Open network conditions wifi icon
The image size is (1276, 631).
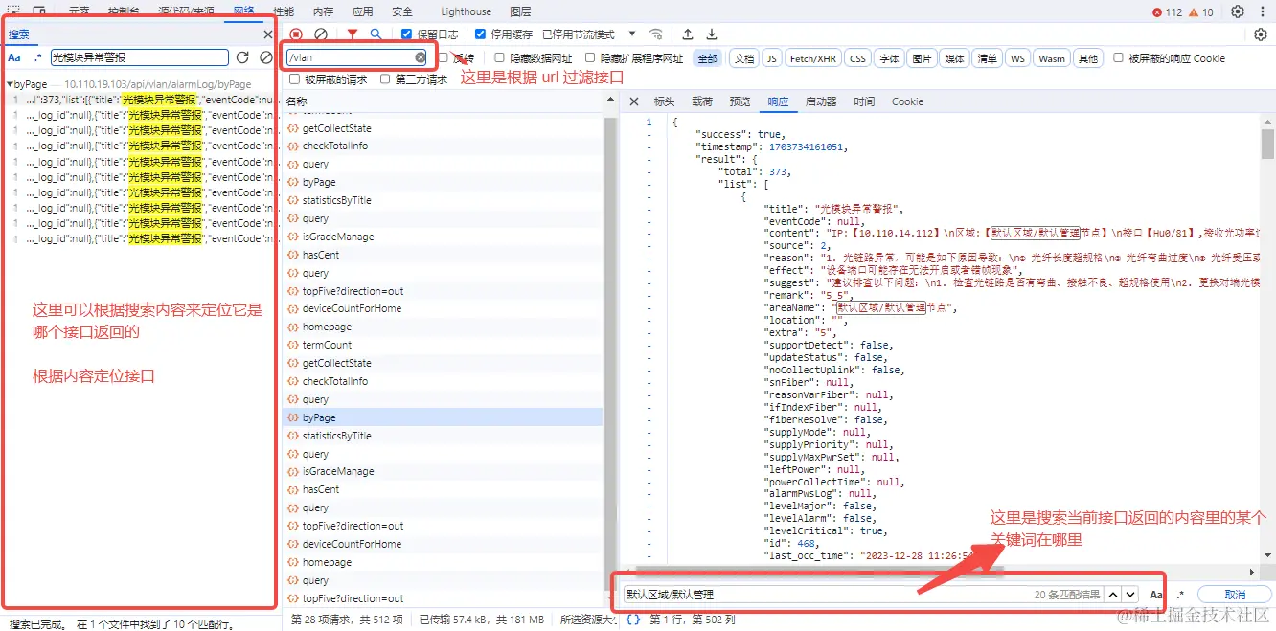[x=656, y=34]
